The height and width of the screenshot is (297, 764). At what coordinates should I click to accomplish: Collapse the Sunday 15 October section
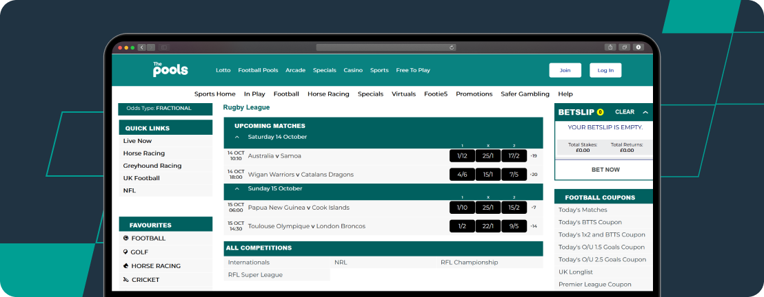(237, 188)
